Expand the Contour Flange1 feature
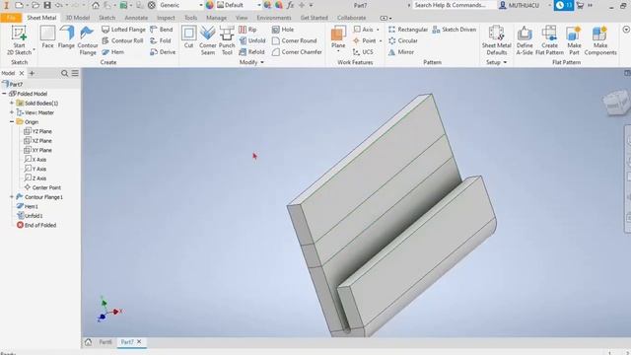Screen dimensions: 631x355 (x=12, y=197)
